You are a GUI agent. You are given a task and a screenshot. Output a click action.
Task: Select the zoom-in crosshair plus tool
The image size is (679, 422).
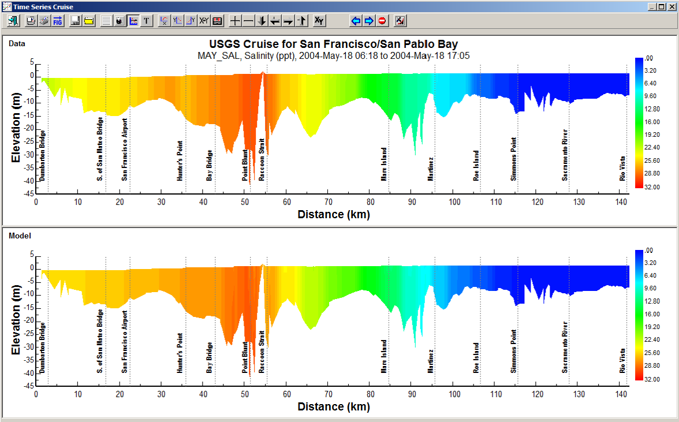[x=235, y=20]
